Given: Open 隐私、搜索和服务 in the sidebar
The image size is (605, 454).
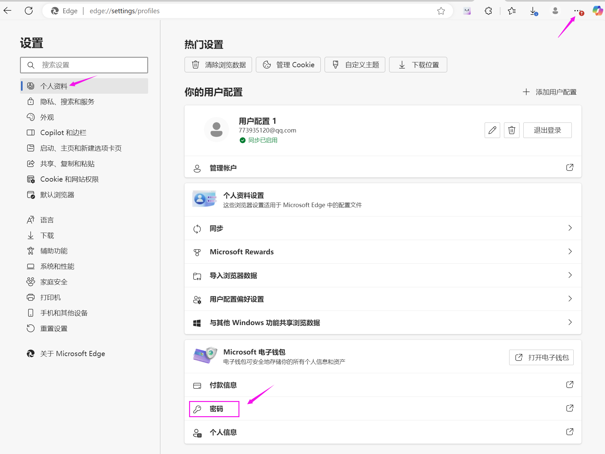Looking at the screenshot, I should coord(67,101).
